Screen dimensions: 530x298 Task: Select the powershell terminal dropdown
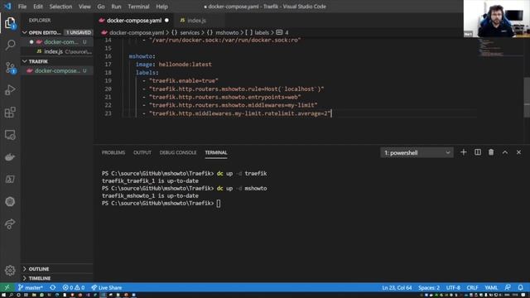[x=417, y=152]
